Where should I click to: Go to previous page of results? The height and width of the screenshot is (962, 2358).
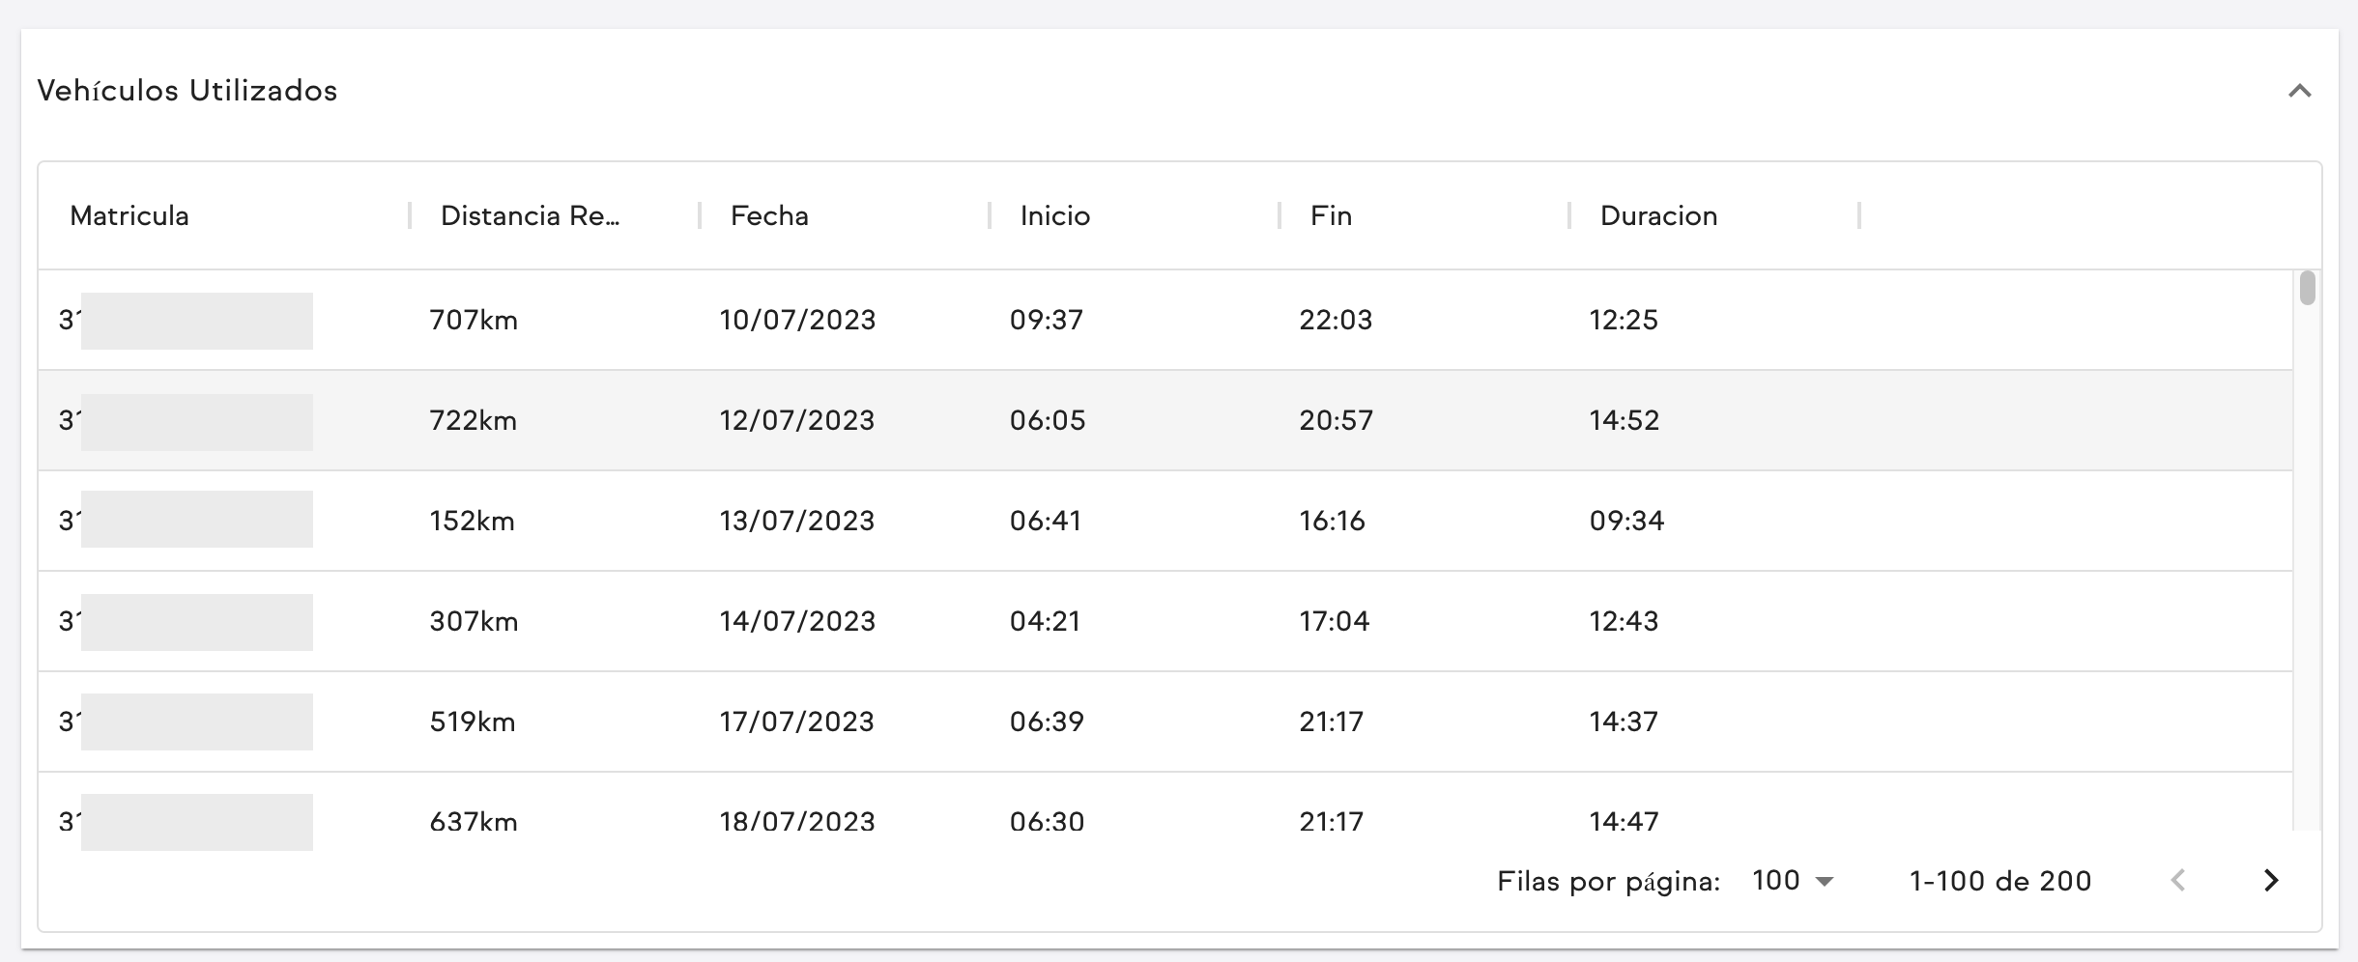[x=2178, y=880]
